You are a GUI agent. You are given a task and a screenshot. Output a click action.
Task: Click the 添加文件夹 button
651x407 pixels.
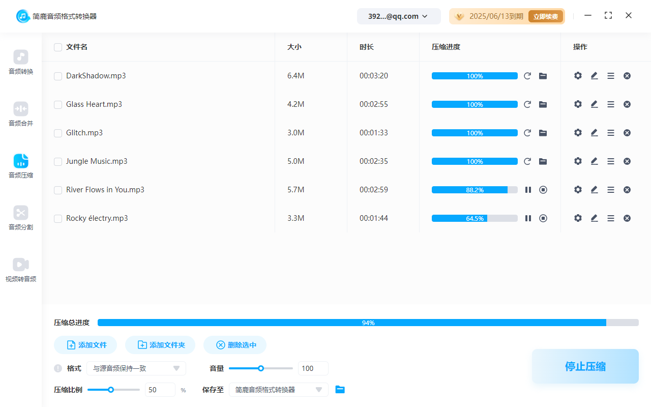[x=162, y=345]
